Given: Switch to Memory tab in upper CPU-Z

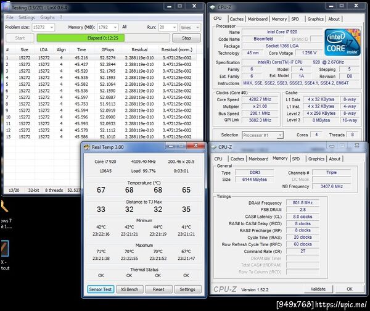Looking at the screenshot, I should (279, 19).
